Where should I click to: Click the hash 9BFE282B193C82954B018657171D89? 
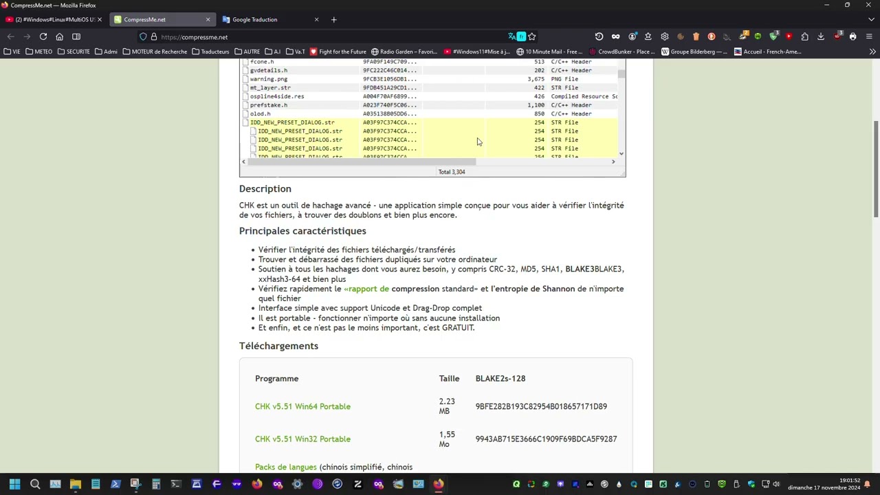click(541, 406)
